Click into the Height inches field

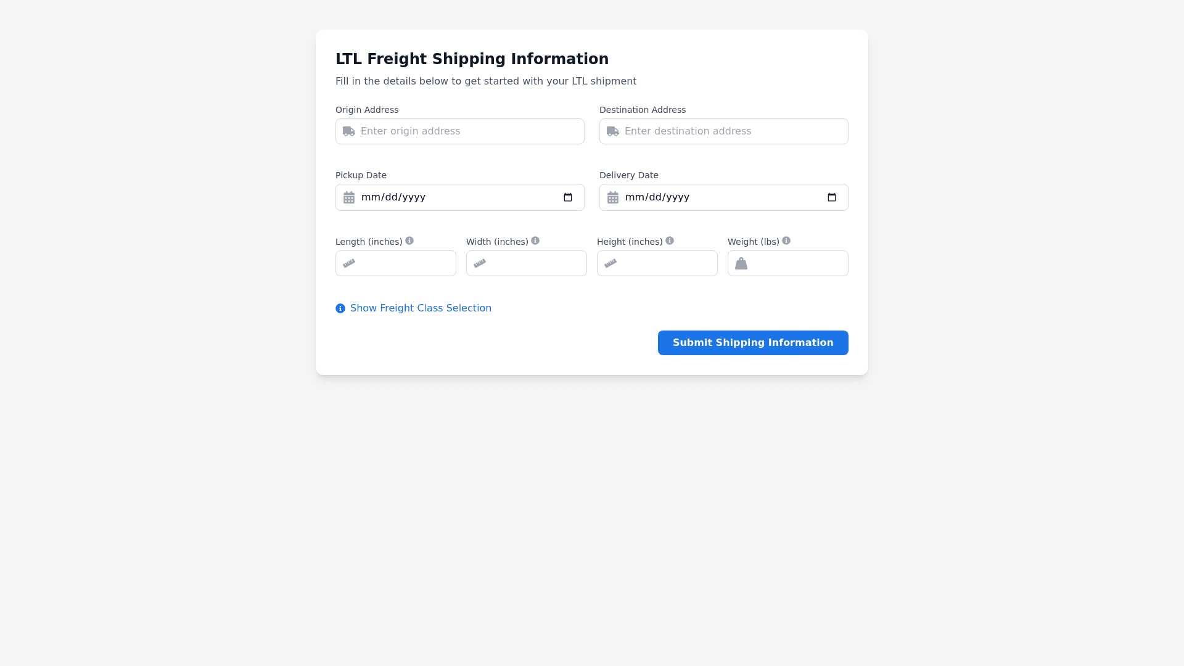point(666,263)
